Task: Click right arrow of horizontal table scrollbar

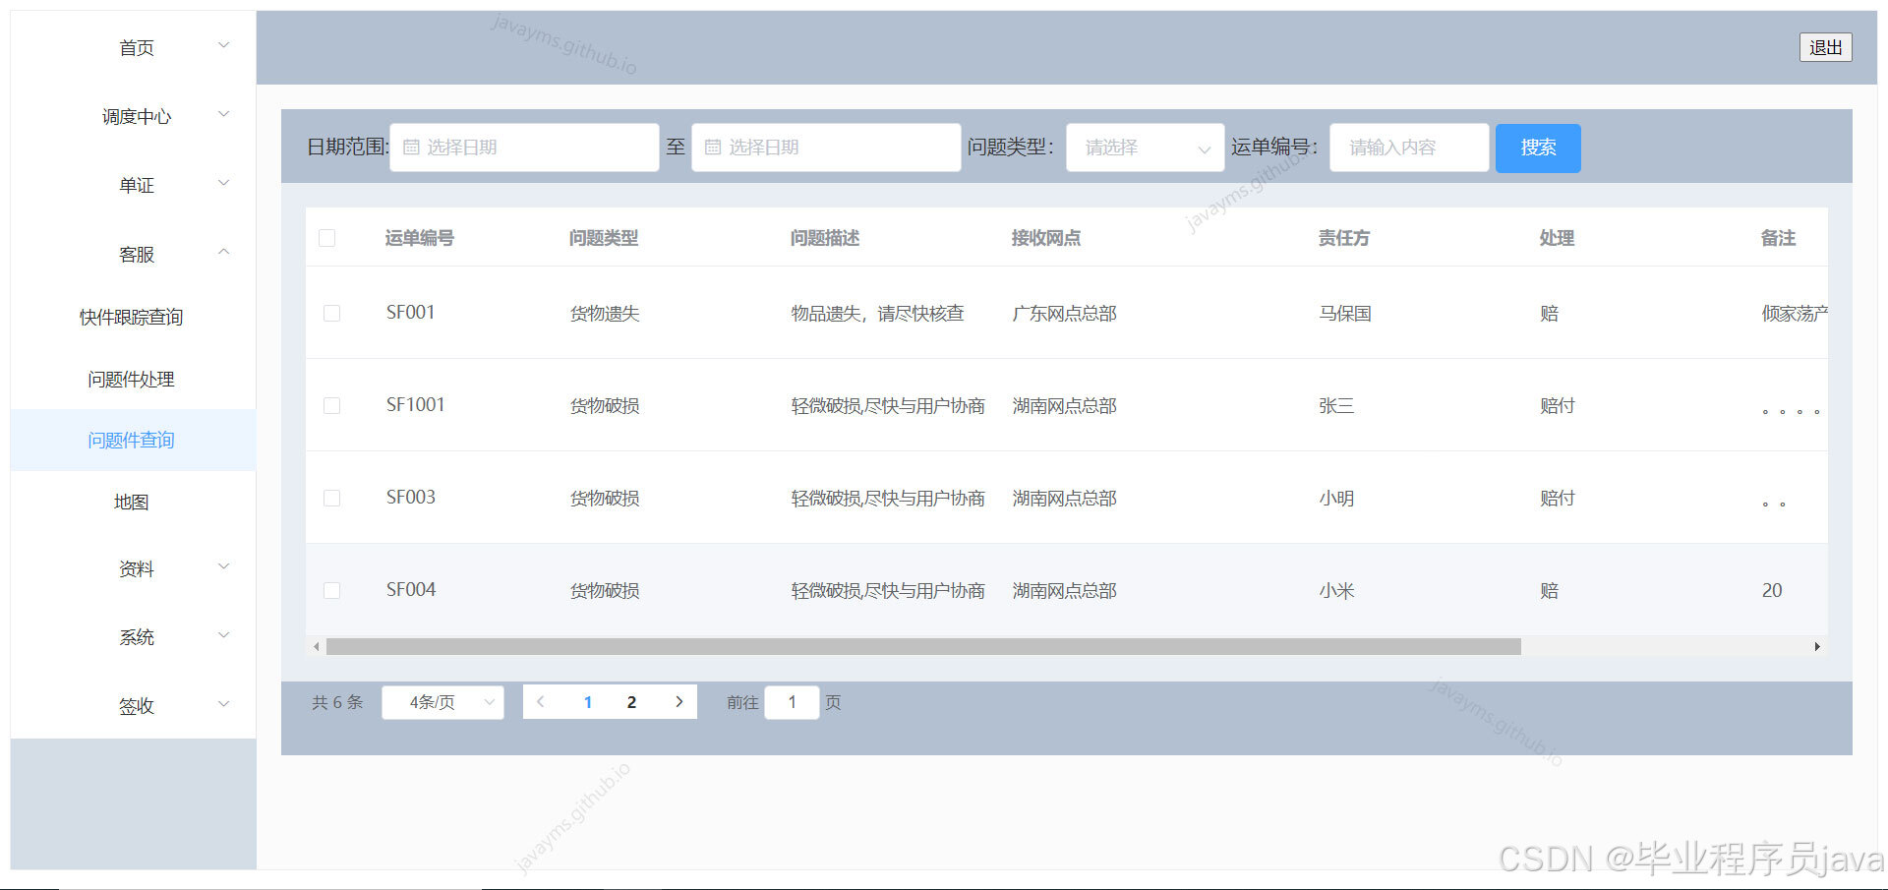Action: click(x=1817, y=646)
